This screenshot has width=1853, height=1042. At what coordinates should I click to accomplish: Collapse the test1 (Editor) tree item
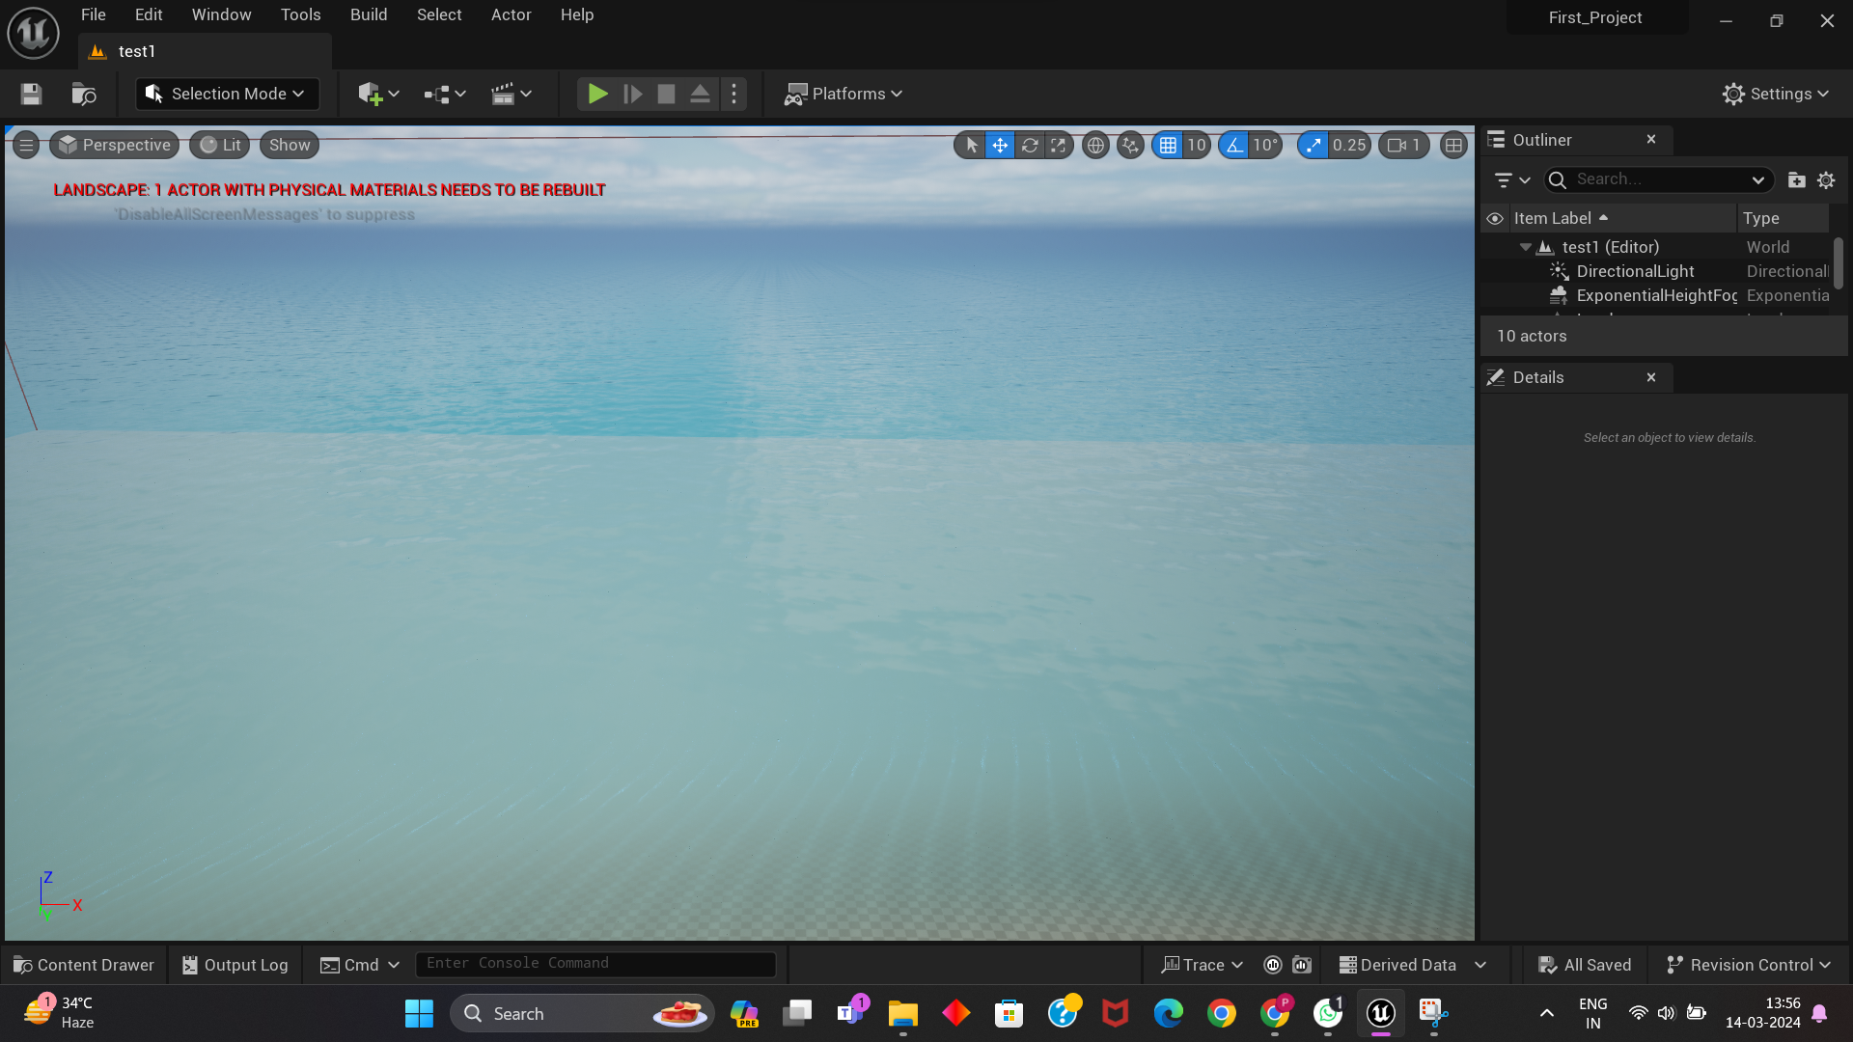coord(1526,247)
